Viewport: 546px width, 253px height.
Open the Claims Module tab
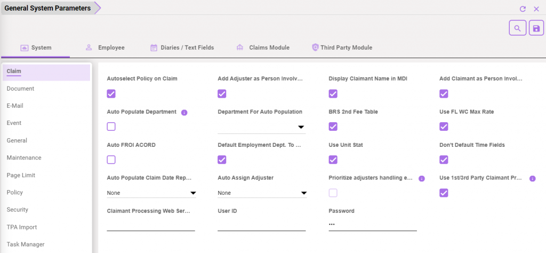263,48
